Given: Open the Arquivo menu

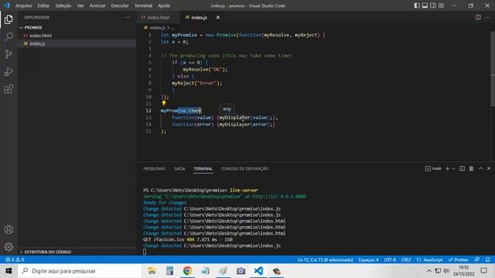Looking at the screenshot, I should coord(24,5).
